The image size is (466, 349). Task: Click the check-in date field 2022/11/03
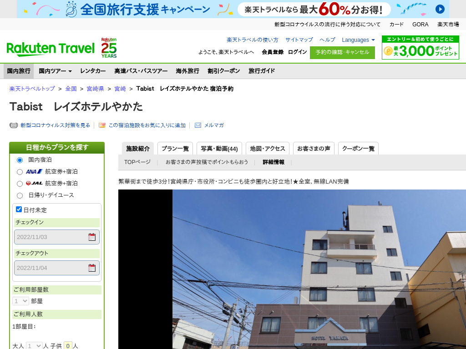coord(57,237)
